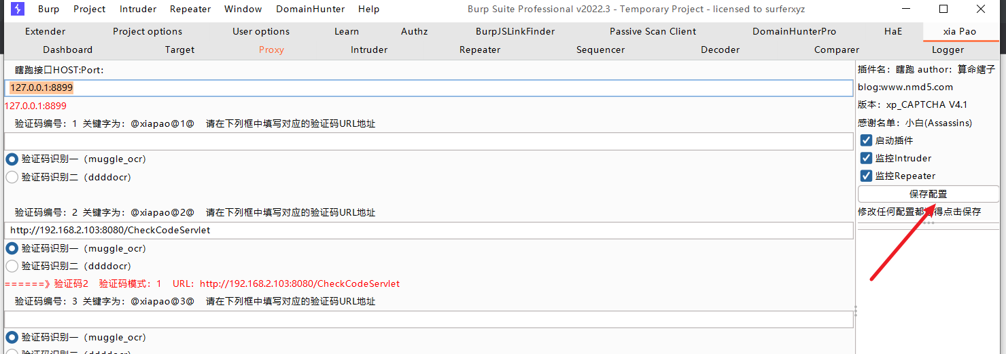Click the empty captcha 1 URL field
Screen dimensions: 1006x354
tap(429, 141)
